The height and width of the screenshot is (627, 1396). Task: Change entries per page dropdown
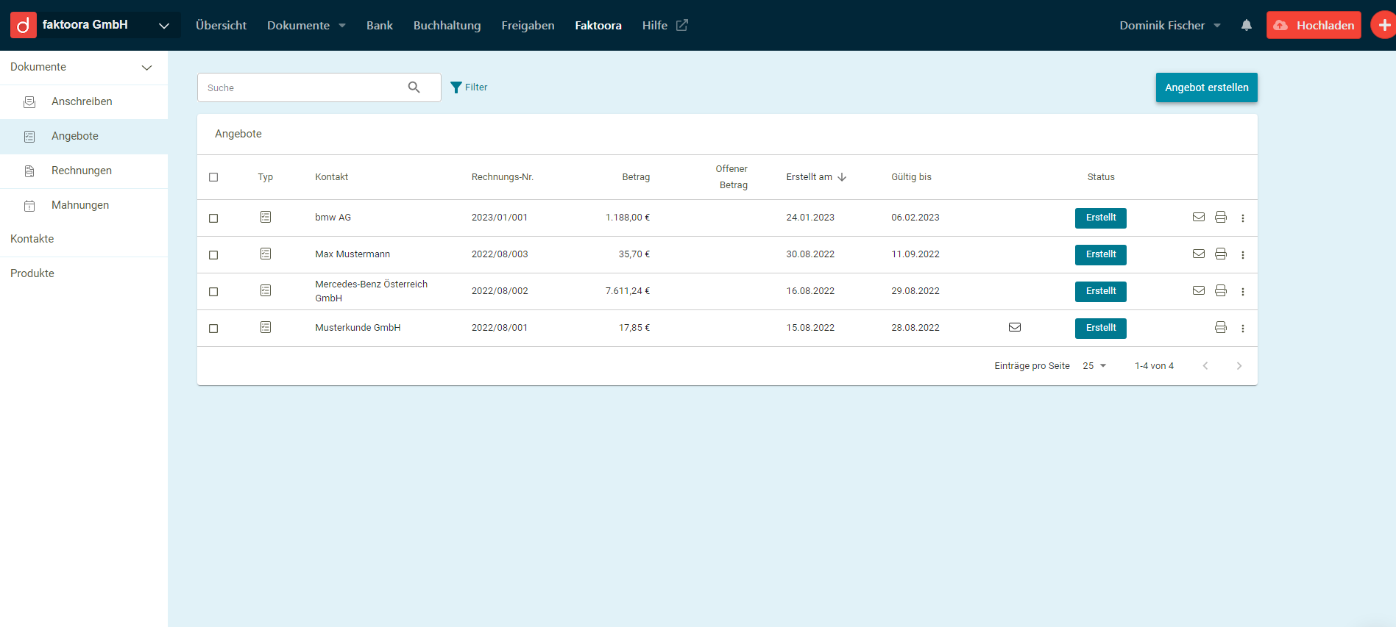click(x=1094, y=366)
